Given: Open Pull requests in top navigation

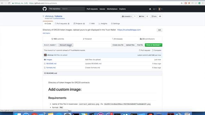Looking at the screenshot, I should pyautogui.click(x=92, y=9).
